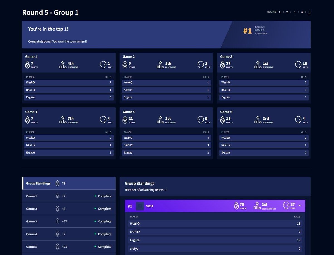Click the Game 3 kills skull icon

coord(298,65)
